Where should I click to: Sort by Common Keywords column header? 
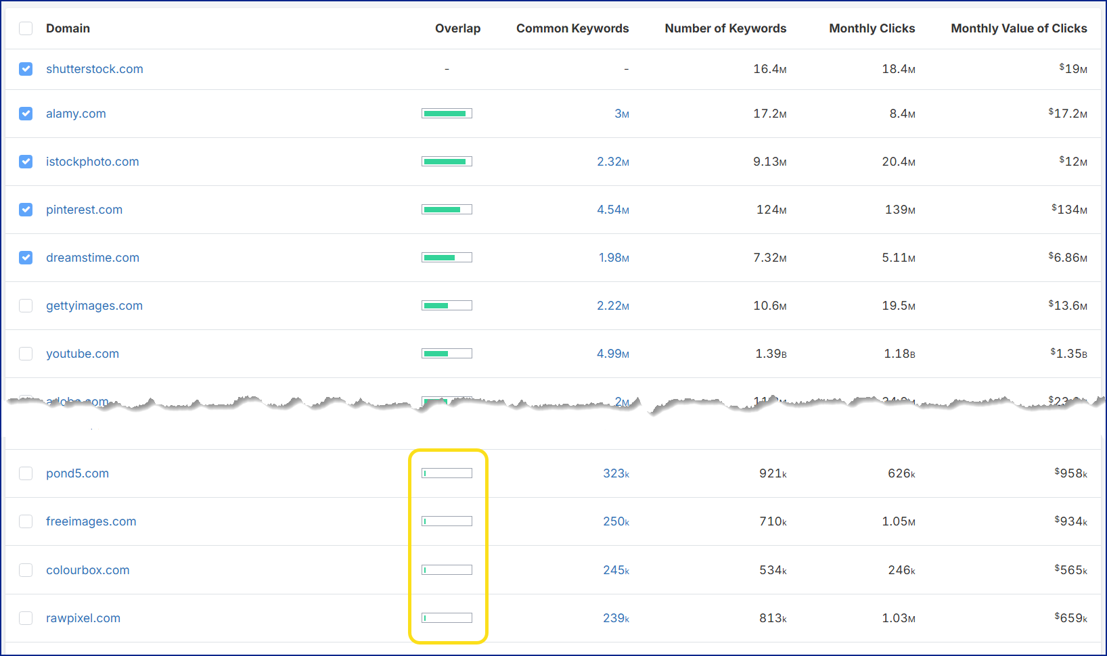click(x=572, y=28)
